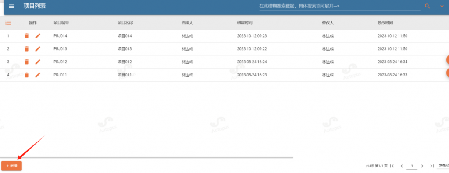Go to the previous page

pyautogui.click(x=402, y=166)
